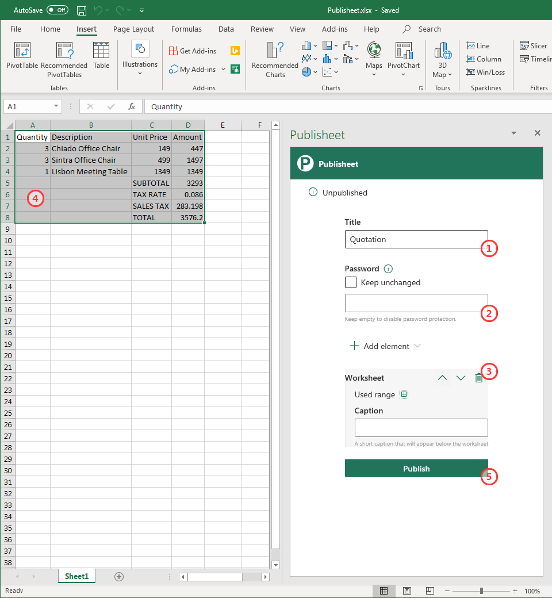552x598 pixels.
Task: Switch to the Home tab
Action: [50, 29]
